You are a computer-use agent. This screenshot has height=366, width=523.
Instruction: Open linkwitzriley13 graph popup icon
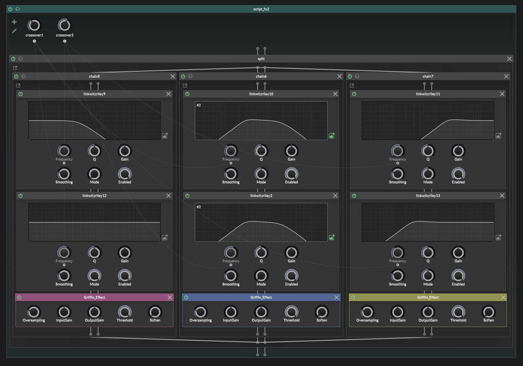pyautogui.click(x=499, y=237)
